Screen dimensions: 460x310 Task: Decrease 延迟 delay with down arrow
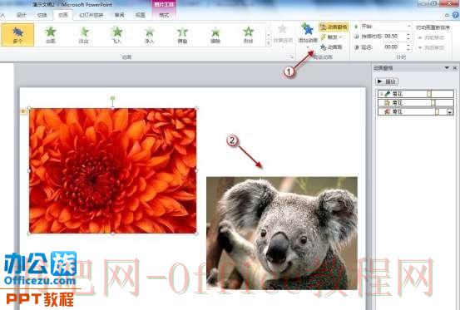(408, 49)
